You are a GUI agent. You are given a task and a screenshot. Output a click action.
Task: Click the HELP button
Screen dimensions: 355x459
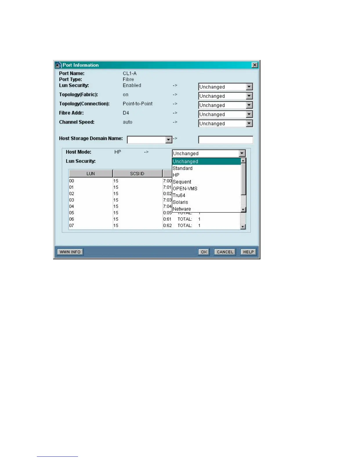tap(248, 252)
